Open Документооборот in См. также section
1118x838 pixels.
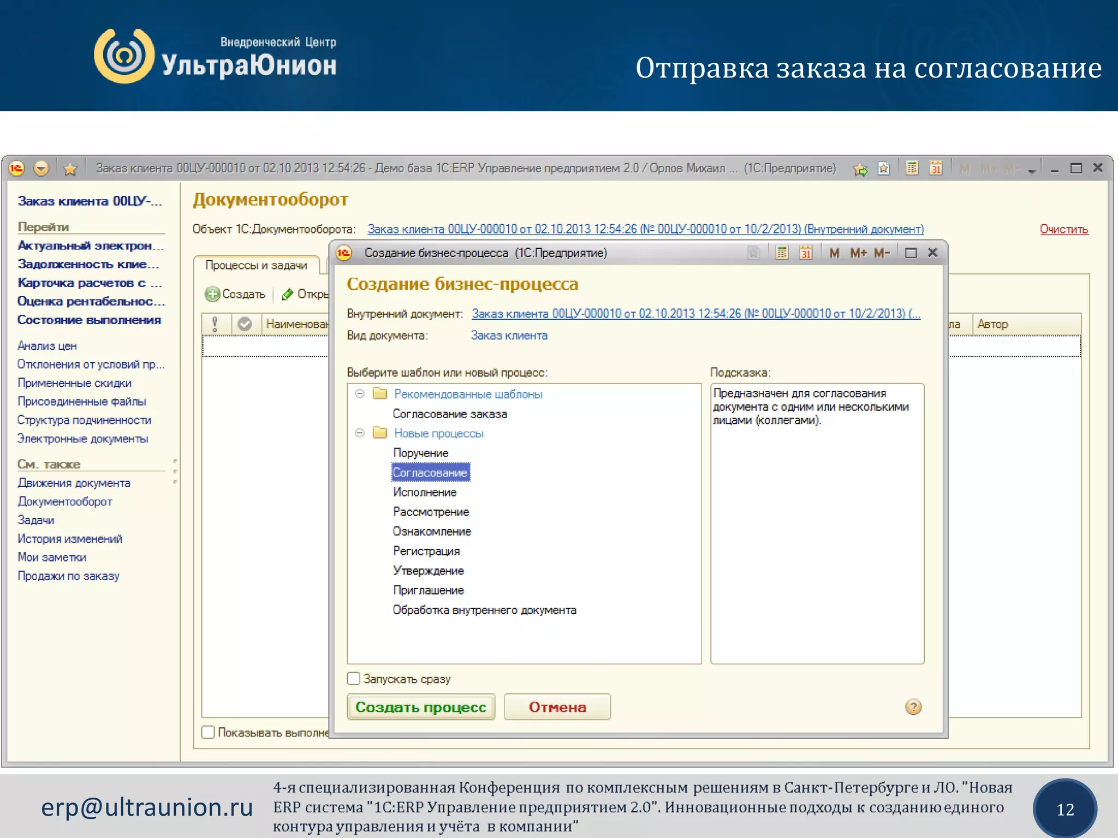point(65,501)
